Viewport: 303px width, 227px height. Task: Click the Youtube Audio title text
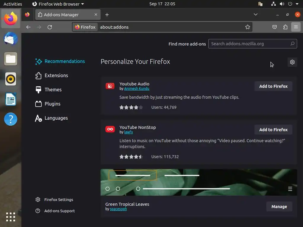[134, 84]
